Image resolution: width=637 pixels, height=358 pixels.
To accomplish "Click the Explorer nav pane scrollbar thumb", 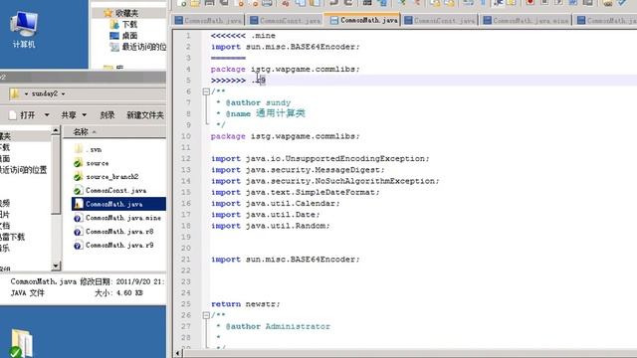I will pos(56,175).
